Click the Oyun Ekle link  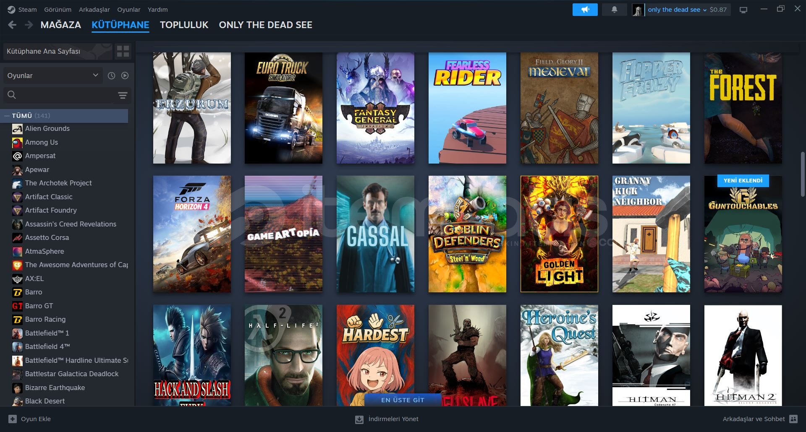point(36,419)
